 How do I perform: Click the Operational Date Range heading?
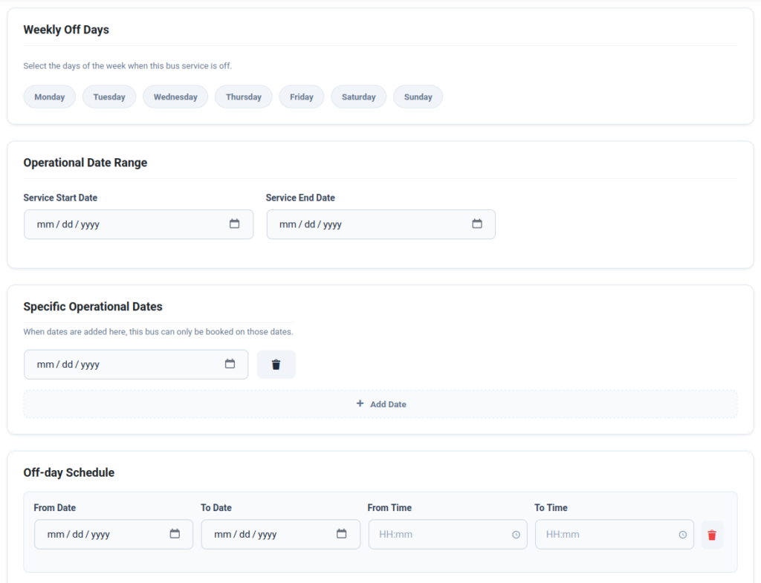click(85, 163)
